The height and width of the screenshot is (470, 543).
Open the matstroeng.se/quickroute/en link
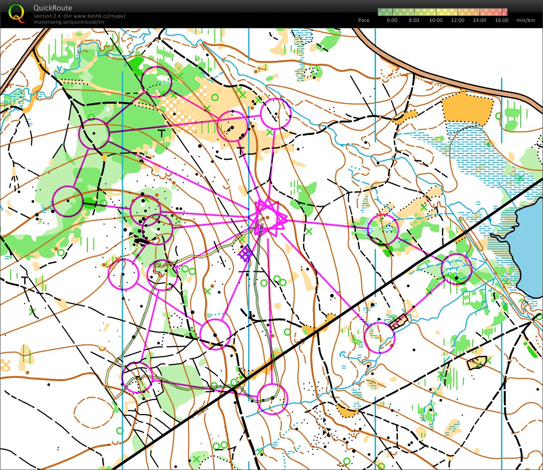pyautogui.click(x=69, y=22)
